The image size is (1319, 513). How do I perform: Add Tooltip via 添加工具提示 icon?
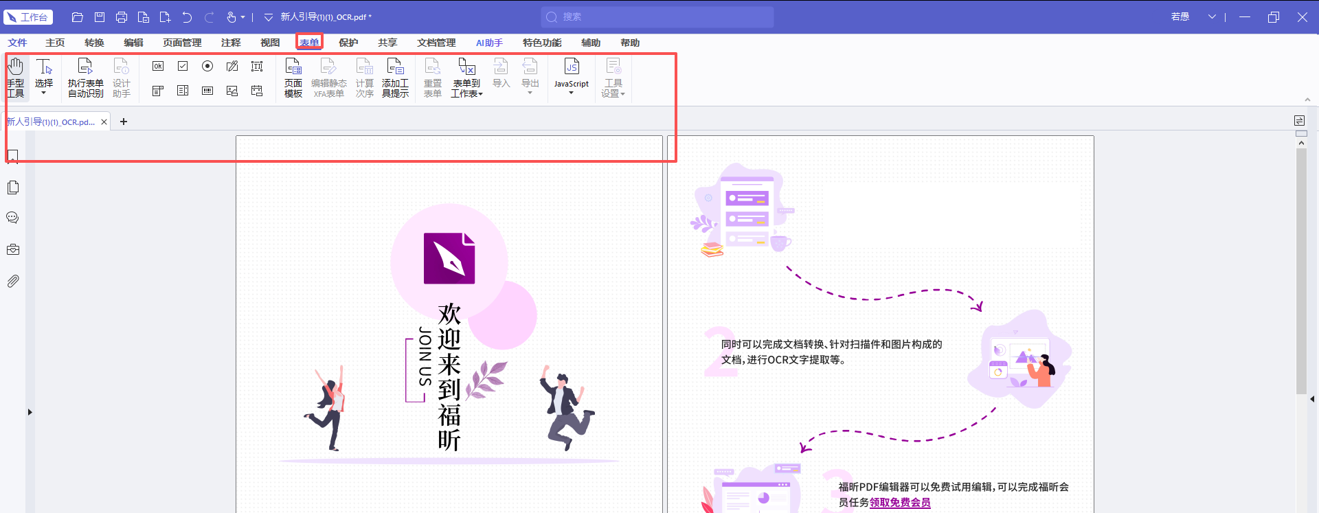pyautogui.click(x=395, y=78)
